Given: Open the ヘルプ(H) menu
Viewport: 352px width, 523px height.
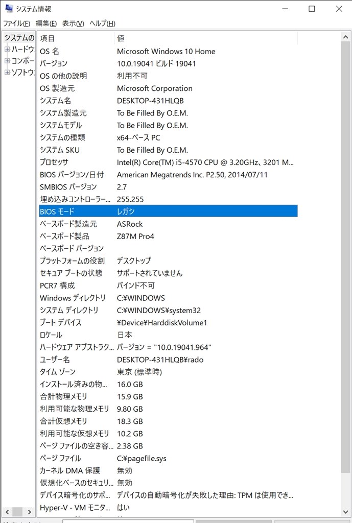Looking at the screenshot, I should 102,23.
